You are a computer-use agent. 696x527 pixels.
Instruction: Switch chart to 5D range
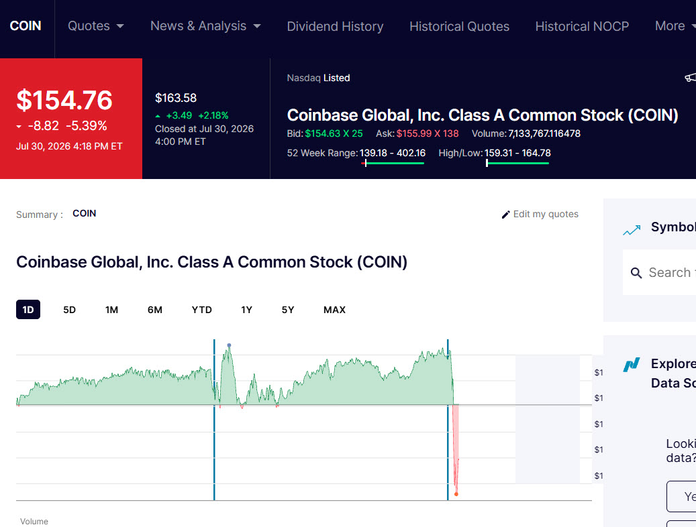(69, 310)
